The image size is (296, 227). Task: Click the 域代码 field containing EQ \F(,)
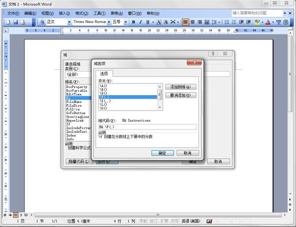click(147, 127)
